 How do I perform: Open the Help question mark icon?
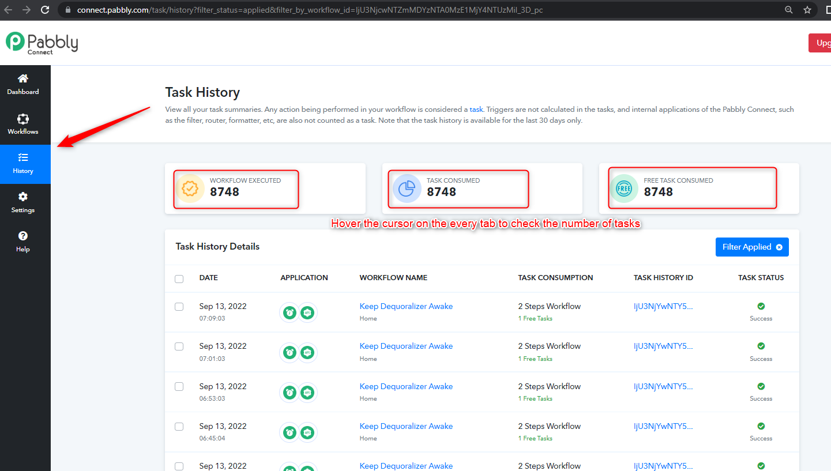[23, 236]
